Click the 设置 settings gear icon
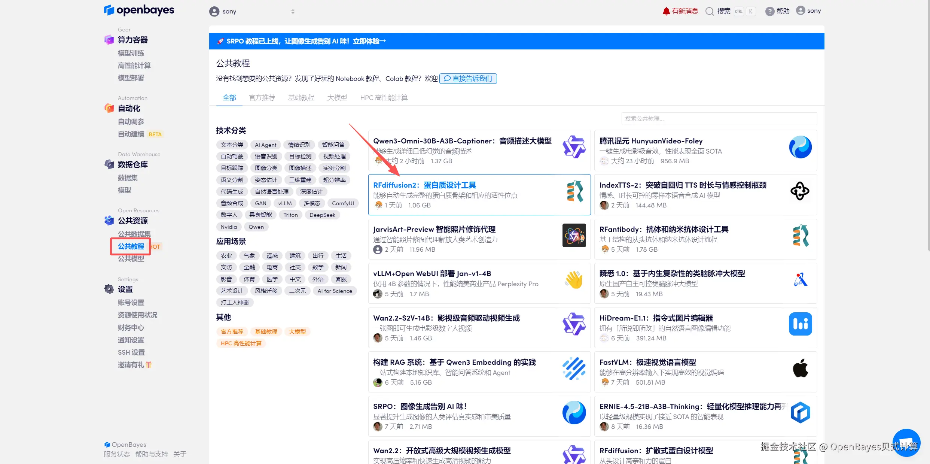930x464 pixels. (x=109, y=289)
